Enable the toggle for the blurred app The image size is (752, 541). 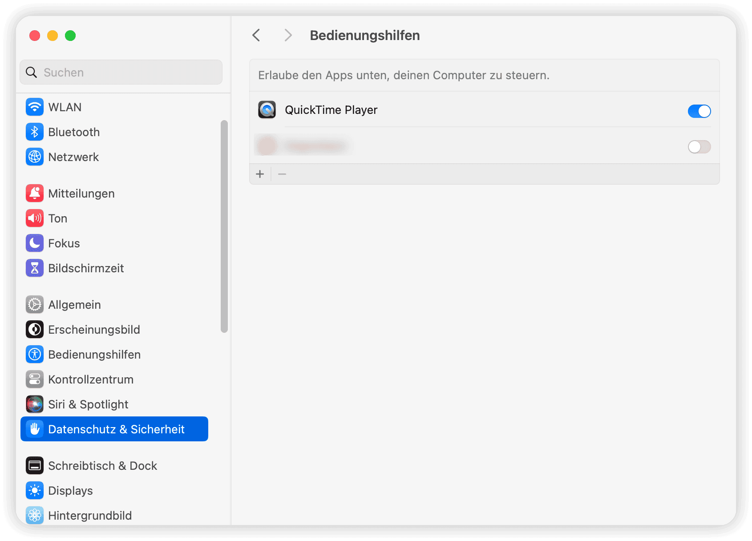pos(699,147)
